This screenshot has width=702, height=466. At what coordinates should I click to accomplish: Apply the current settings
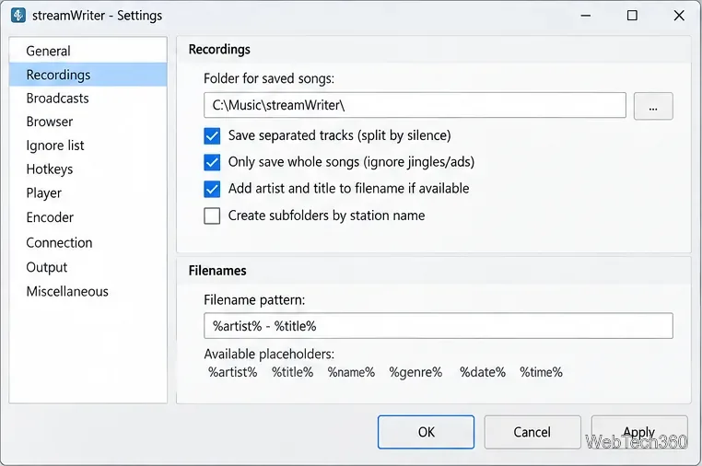click(x=639, y=432)
